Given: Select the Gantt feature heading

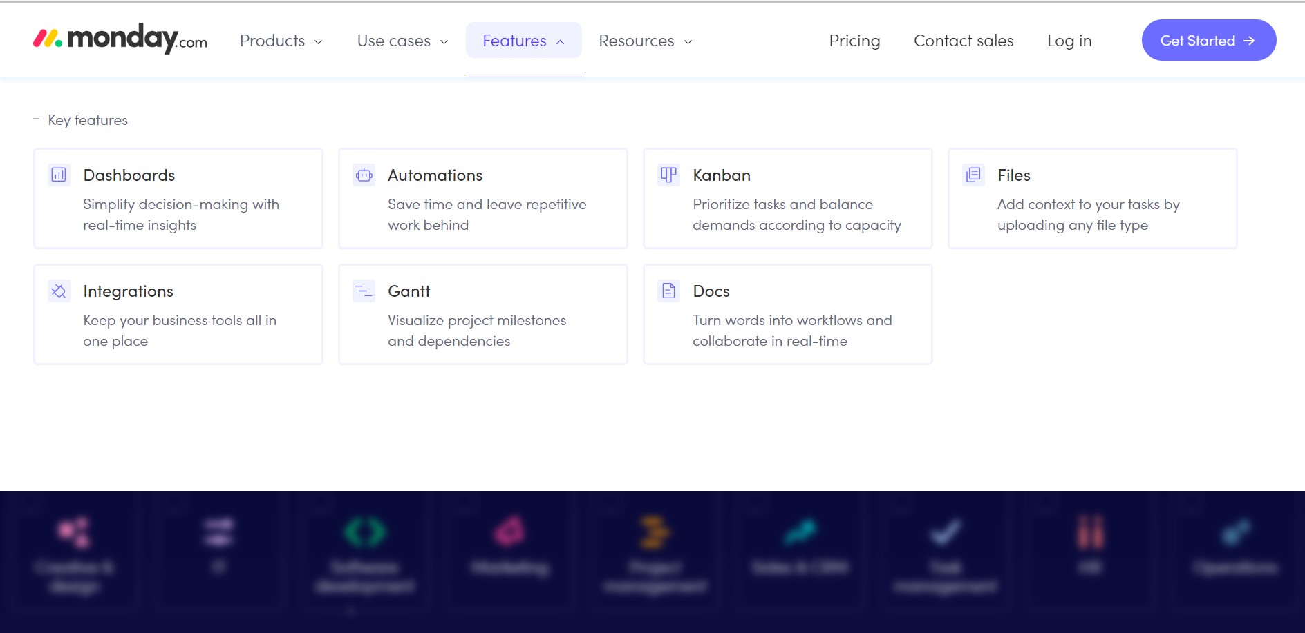Looking at the screenshot, I should click(409, 291).
